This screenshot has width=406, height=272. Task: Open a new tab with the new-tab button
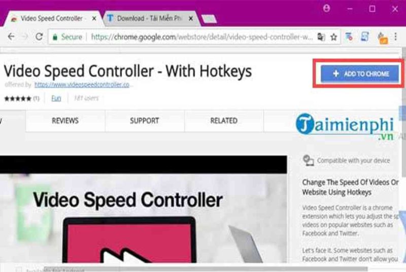pyautogui.click(x=209, y=19)
